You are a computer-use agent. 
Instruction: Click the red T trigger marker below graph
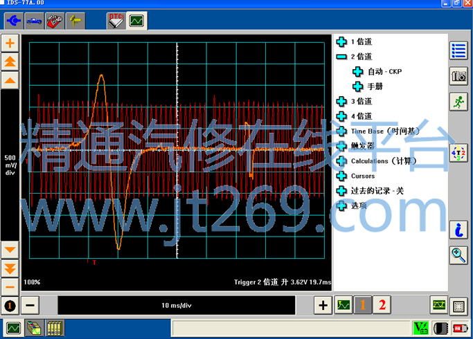pos(94,262)
